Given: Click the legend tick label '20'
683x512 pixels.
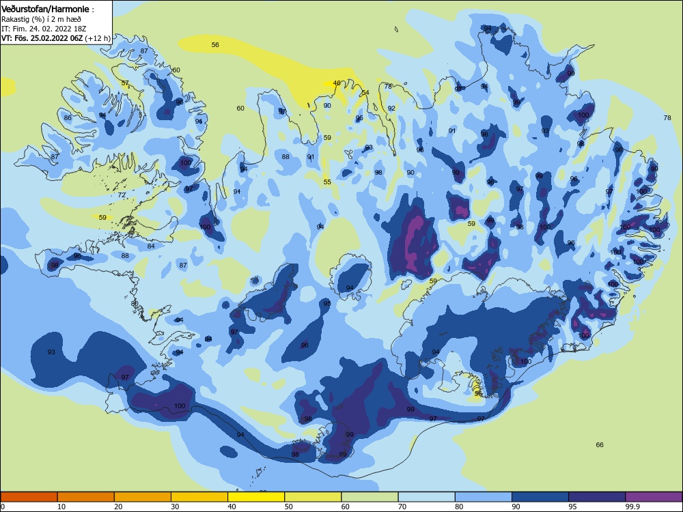Looking at the screenshot, I should click(x=118, y=507).
